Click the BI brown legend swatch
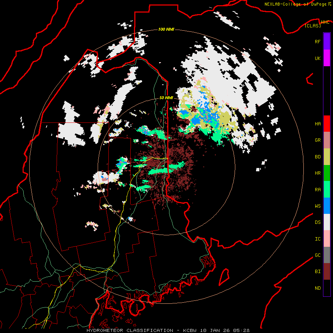Viewport: 333px width, 333px height. [327, 272]
